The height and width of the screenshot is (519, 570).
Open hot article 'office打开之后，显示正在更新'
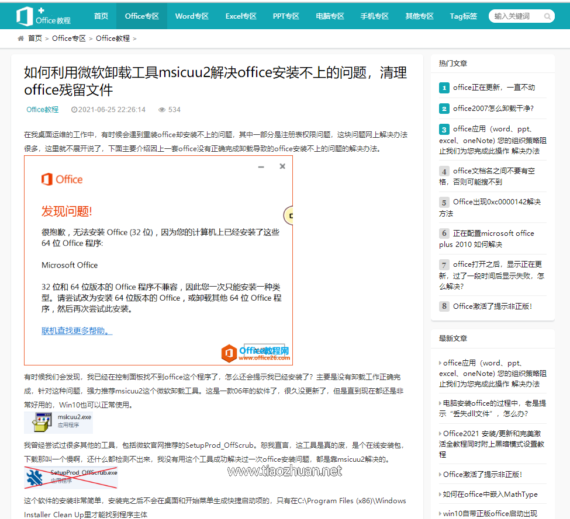pyautogui.click(x=492, y=275)
